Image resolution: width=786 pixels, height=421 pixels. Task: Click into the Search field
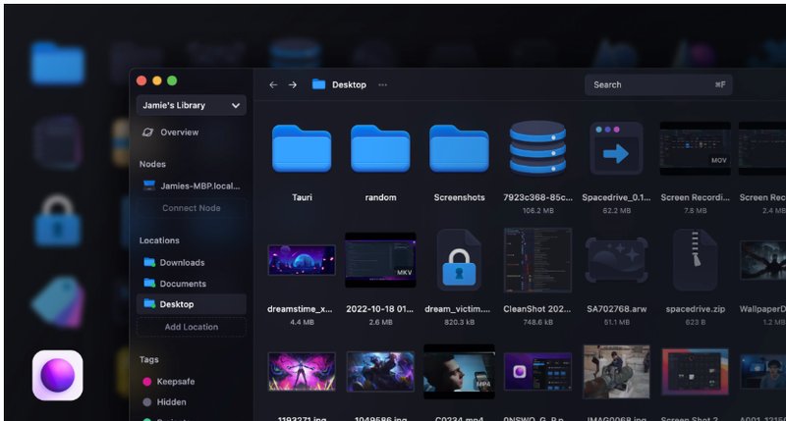click(648, 85)
